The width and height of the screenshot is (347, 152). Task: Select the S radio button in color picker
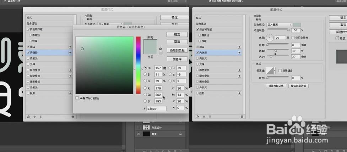pos(145,74)
